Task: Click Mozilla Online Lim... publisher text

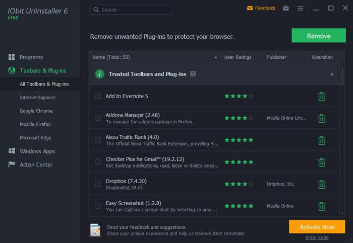Action: [286, 118]
